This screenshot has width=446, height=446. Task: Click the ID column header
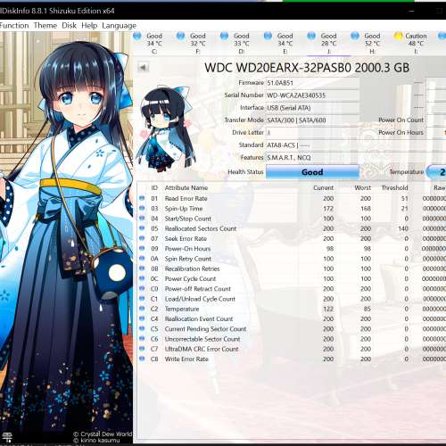click(x=154, y=188)
